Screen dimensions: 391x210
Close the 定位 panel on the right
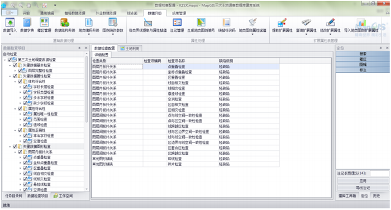(x=387, y=48)
